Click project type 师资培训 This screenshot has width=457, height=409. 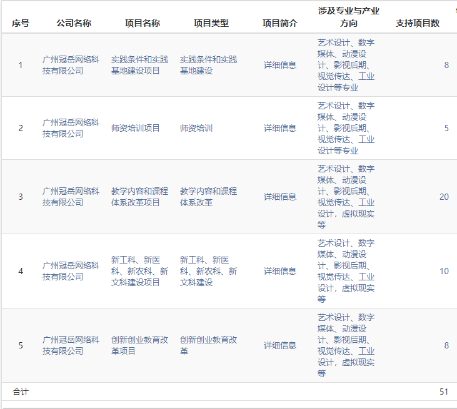point(196,128)
